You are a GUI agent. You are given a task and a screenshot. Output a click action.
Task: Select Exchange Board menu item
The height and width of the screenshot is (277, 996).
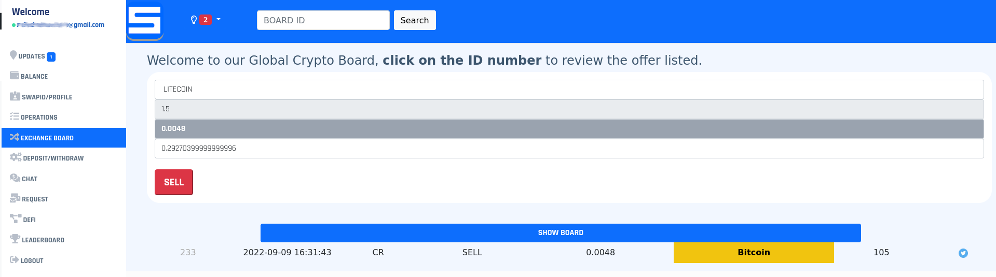(x=64, y=138)
